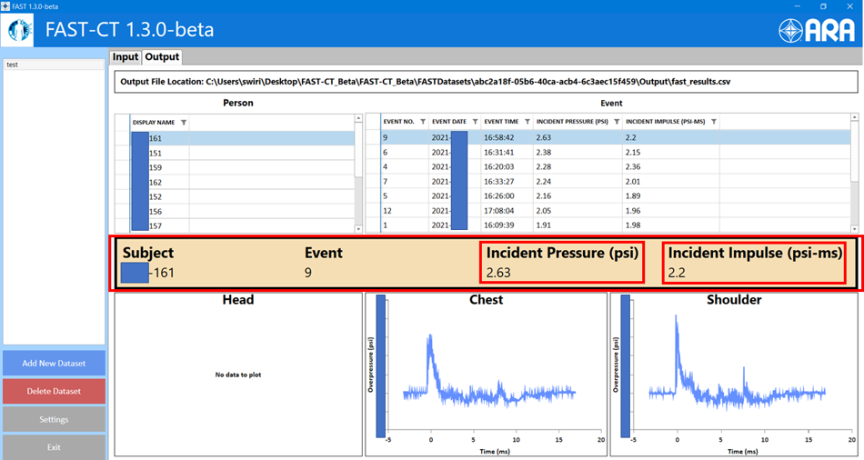Select the Output tab
This screenshot has height=460, width=864.
(x=162, y=57)
